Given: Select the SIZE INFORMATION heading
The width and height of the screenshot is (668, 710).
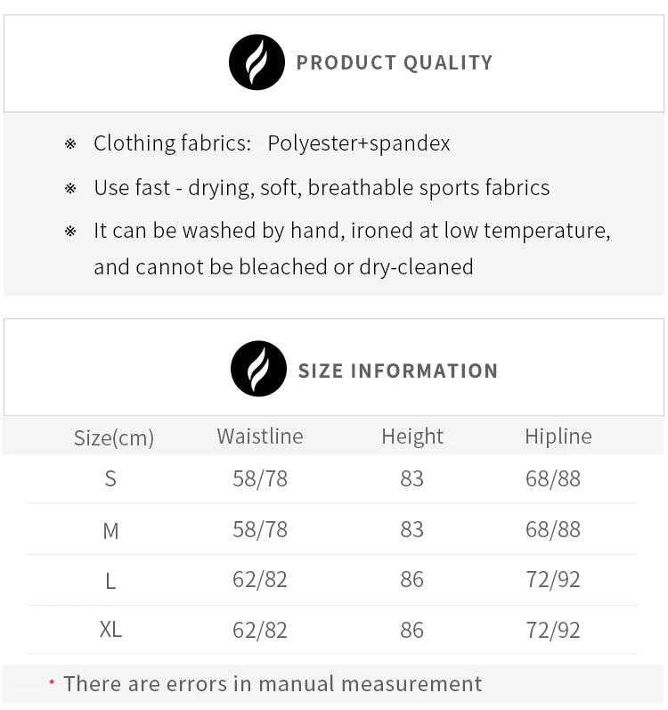Looking at the screenshot, I should pos(398,371).
